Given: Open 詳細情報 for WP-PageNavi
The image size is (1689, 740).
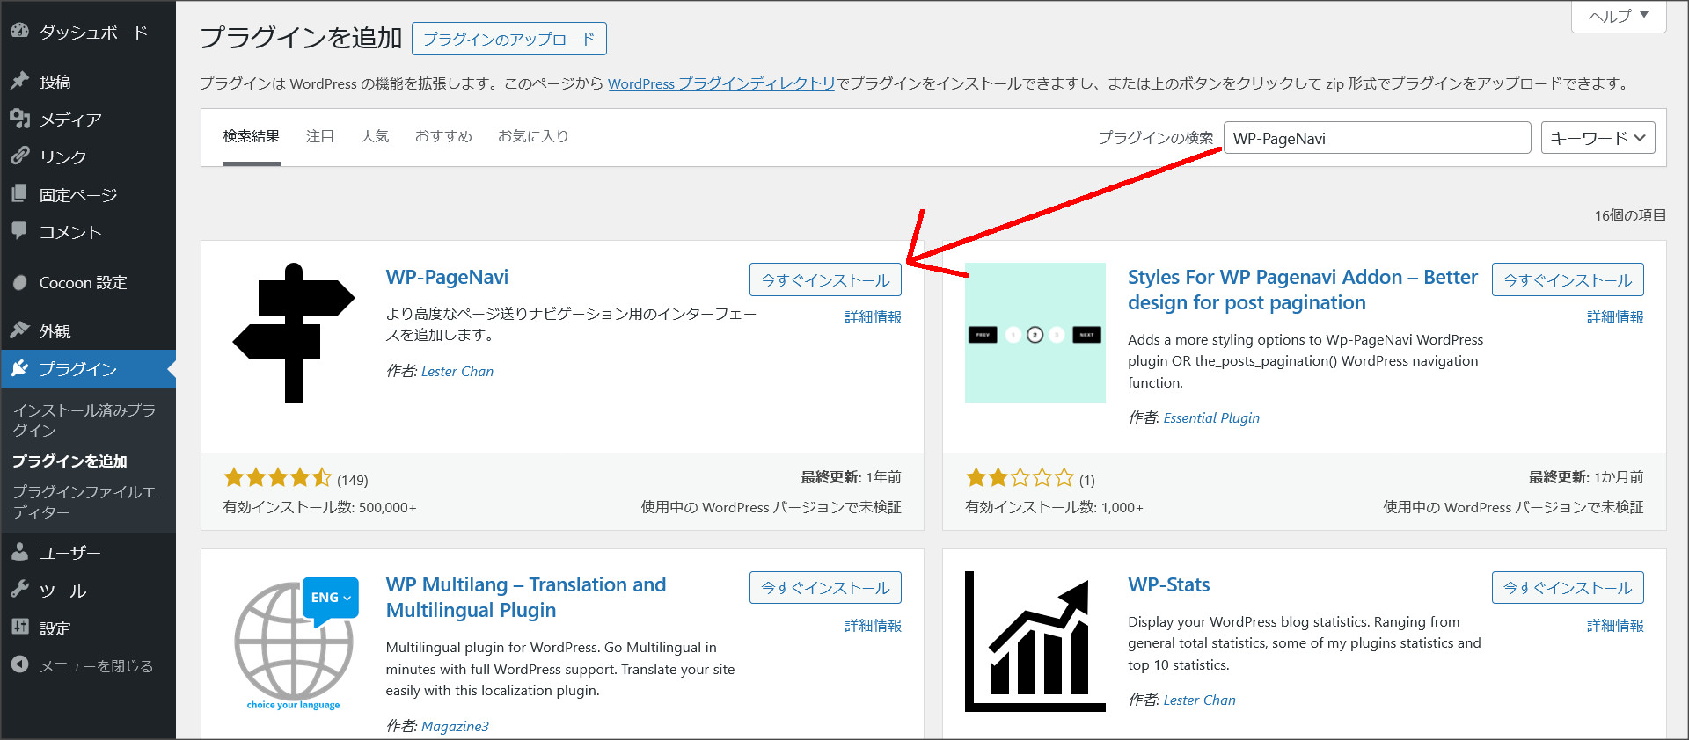Looking at the screenshot, I should 873,317.
